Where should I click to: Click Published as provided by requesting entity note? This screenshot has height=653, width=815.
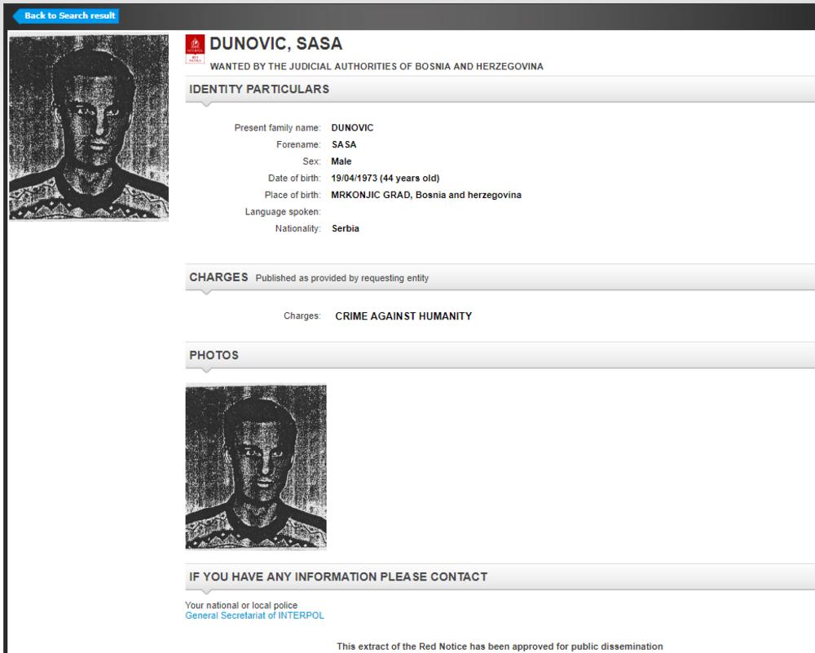point(341,278)
